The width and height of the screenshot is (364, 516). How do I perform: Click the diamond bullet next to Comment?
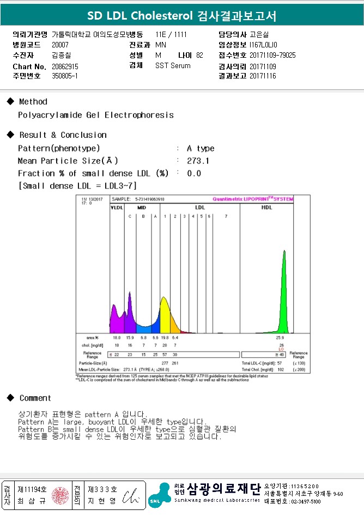[x=10, y=398]
